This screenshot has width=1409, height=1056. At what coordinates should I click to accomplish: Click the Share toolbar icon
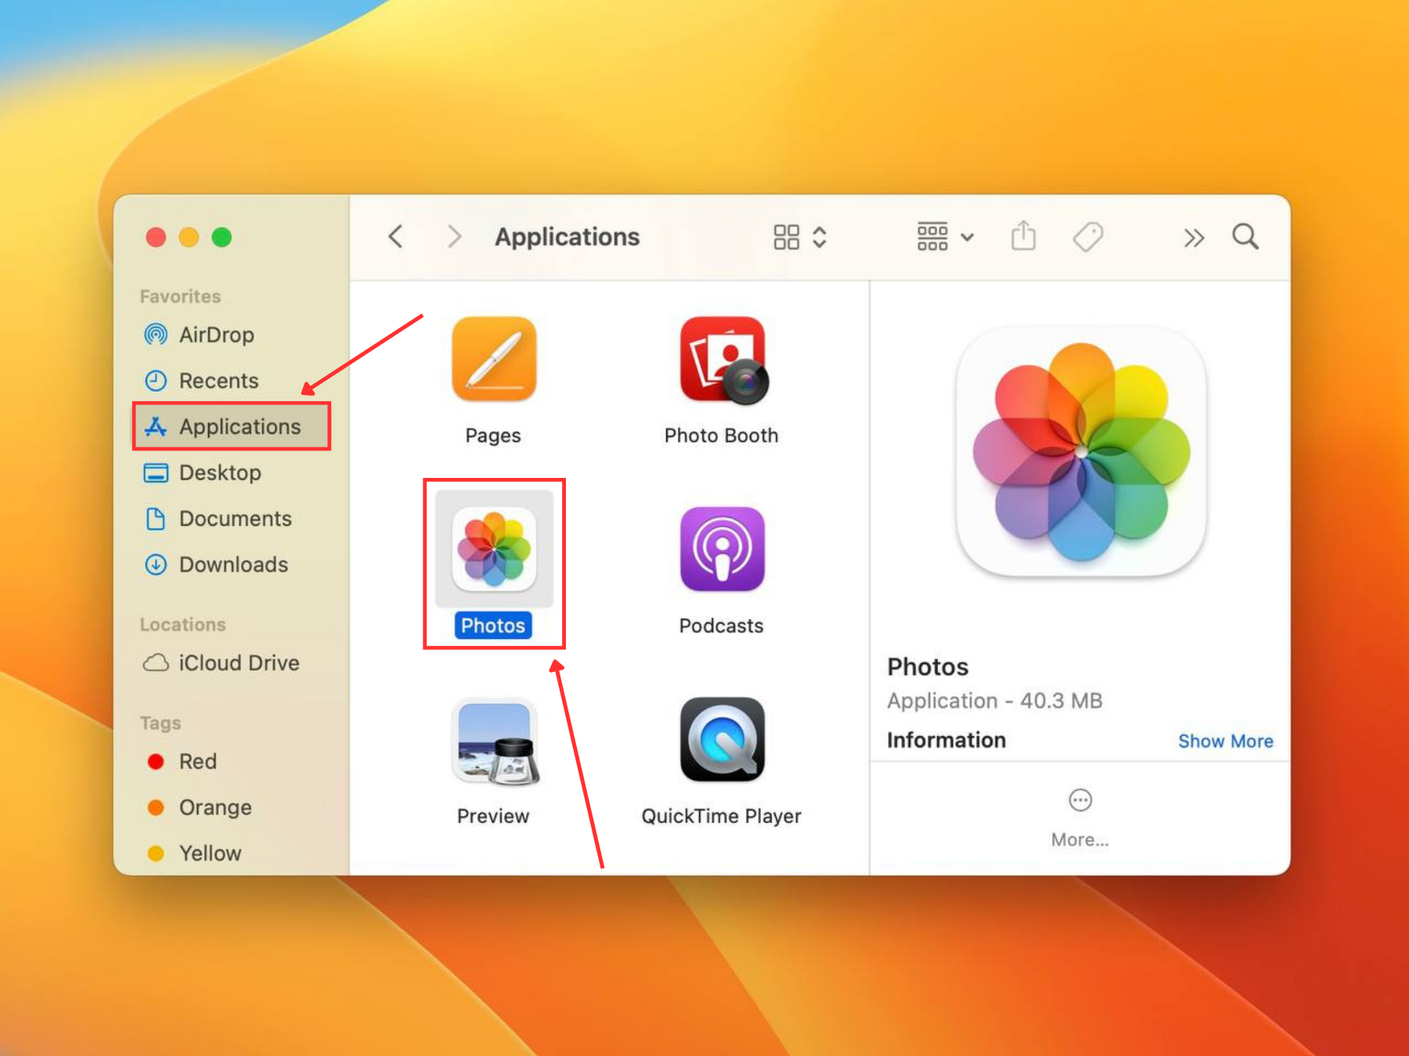1023,236
